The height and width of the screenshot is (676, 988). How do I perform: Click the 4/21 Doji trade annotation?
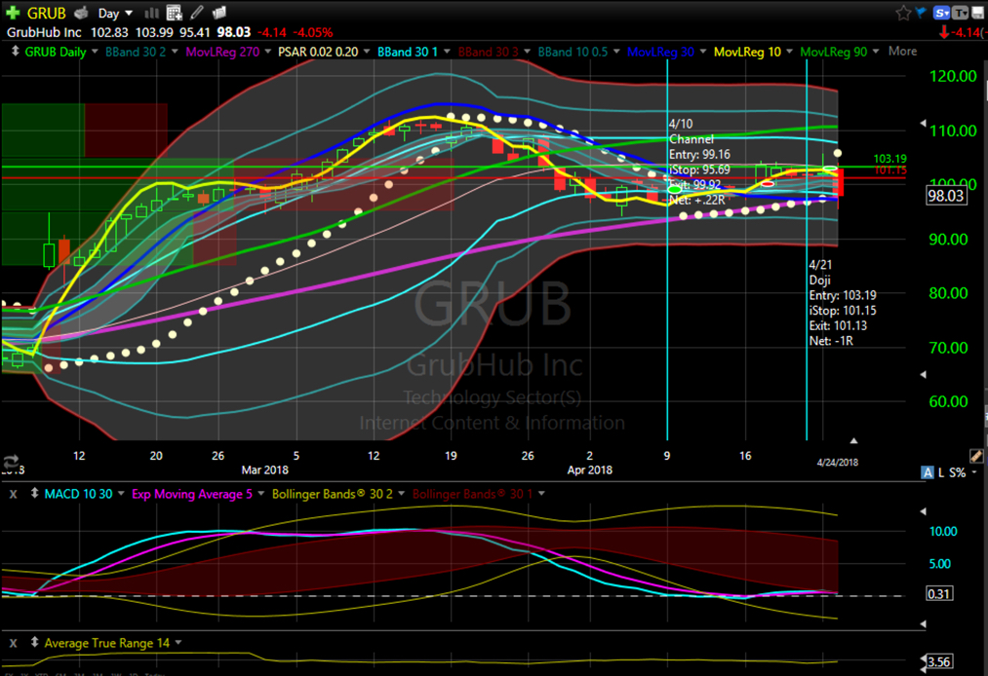click(x=843, y=303)
